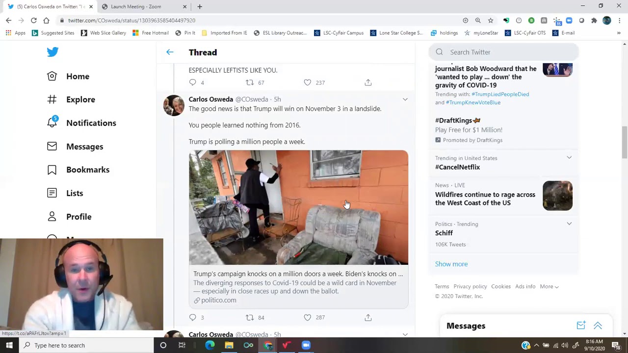Screen dimensions: 628x353
Task: Expand the Messages drawer with double chevron
Action: [598, 326]
